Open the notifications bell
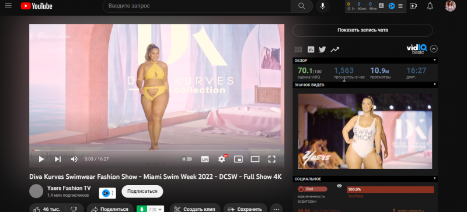 click(430, 6)
